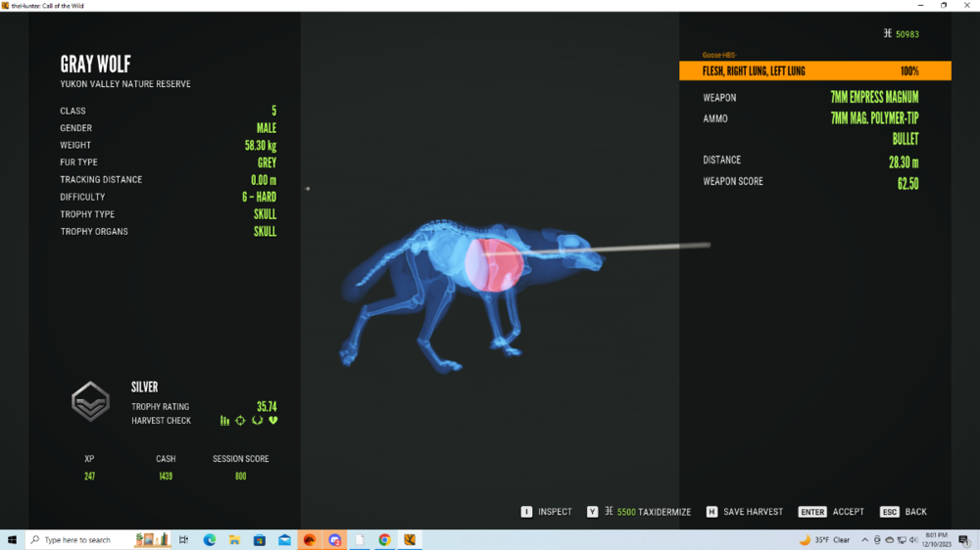The image size is (980, 550).
Task: Click the currency symbol beside 50983
Action: [888, 33]
